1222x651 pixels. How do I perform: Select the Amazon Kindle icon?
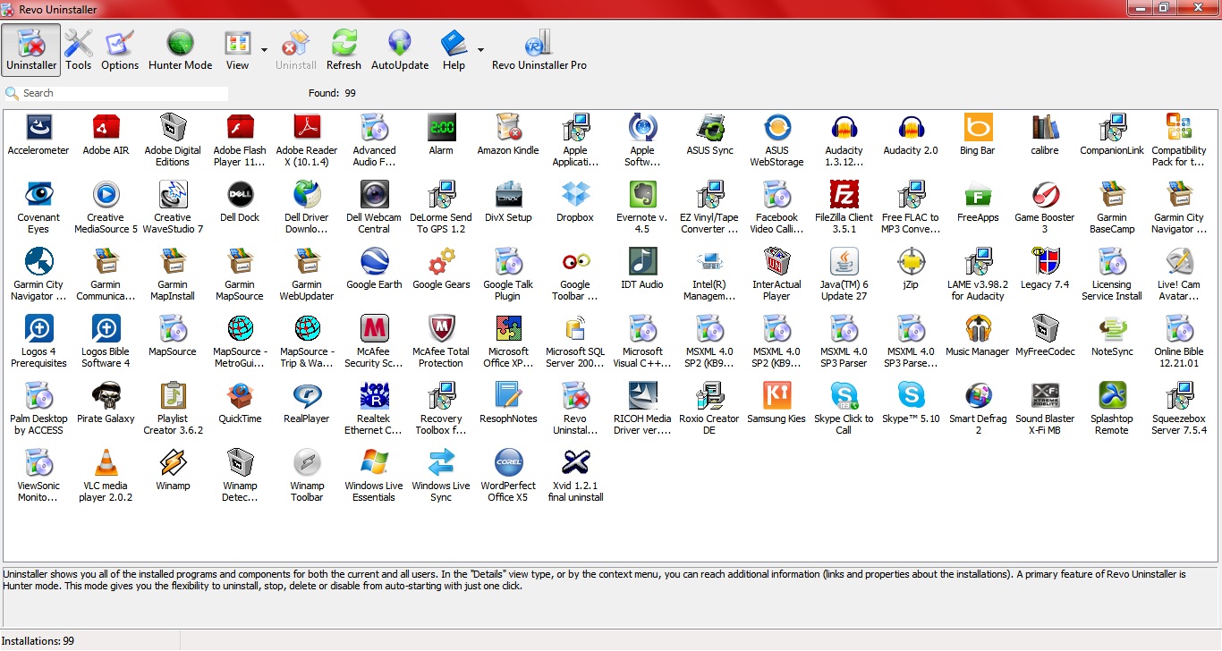[508, 128]
